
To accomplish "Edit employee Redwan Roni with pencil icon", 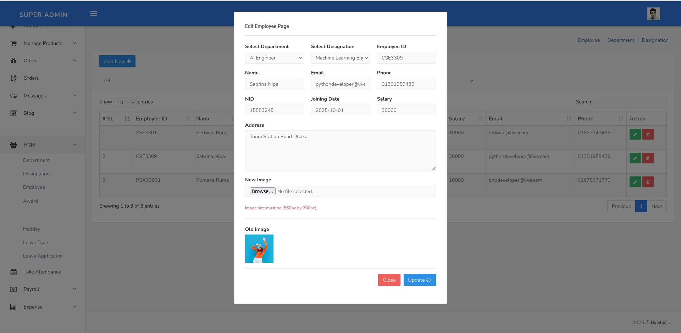I will tap(635, 134).
